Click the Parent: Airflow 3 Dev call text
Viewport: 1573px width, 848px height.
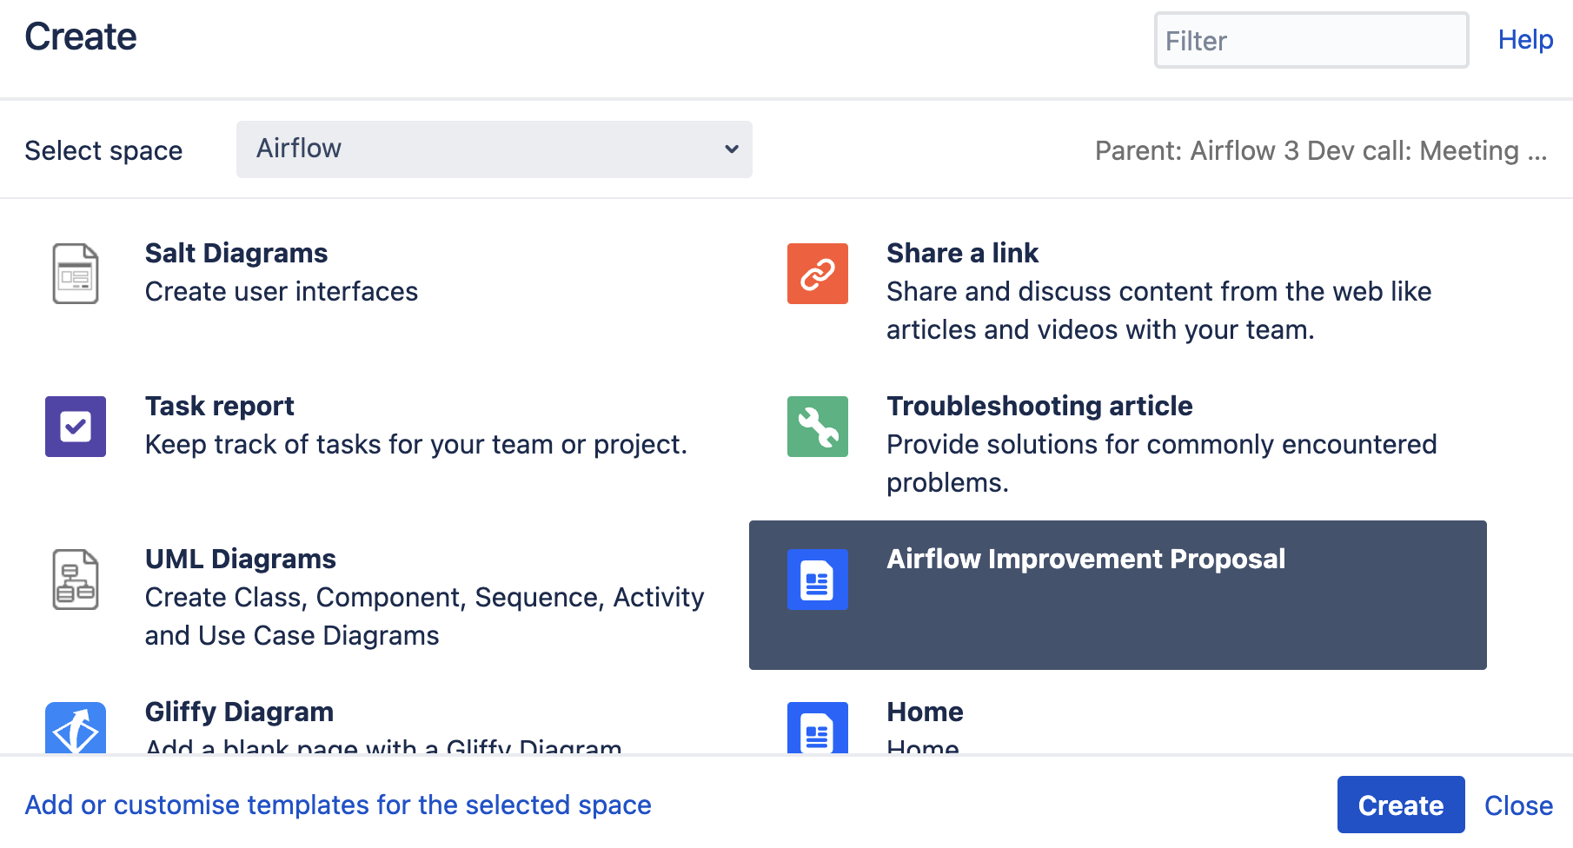point(1321,150)
